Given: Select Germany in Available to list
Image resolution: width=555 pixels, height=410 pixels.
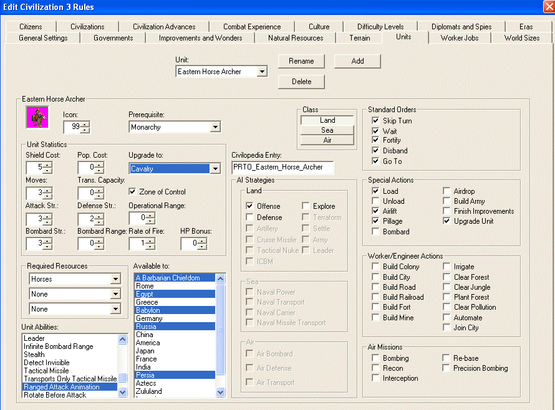Looking at the screenshot, I should (x=175, y=318).
